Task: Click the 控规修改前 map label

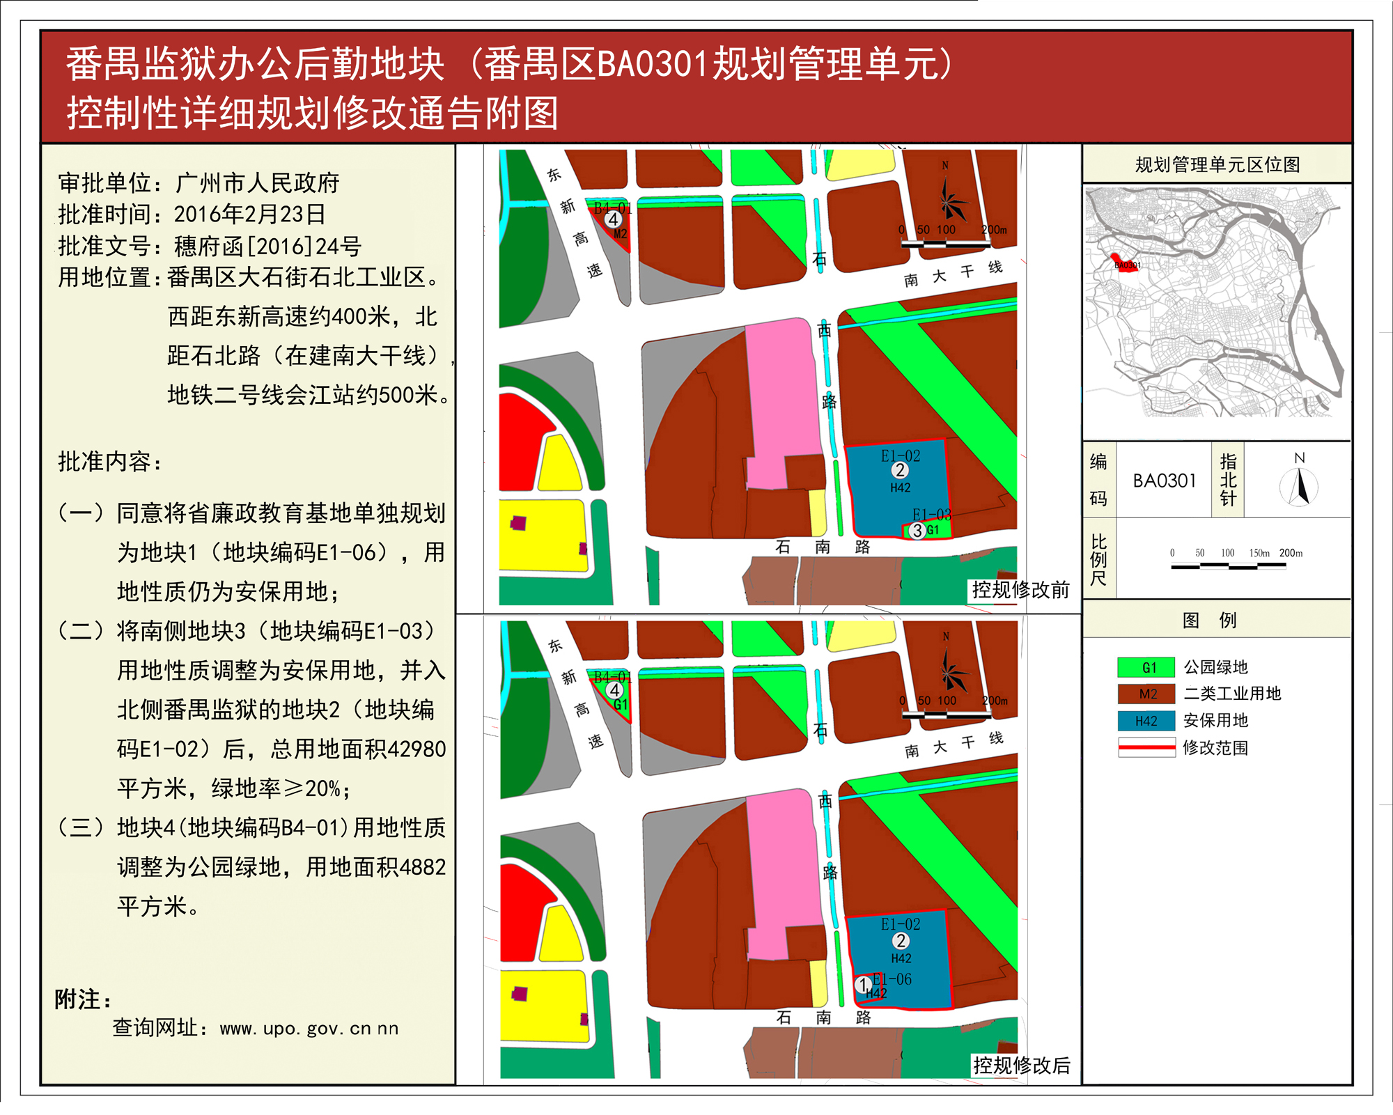Action: pos(1020,590)
